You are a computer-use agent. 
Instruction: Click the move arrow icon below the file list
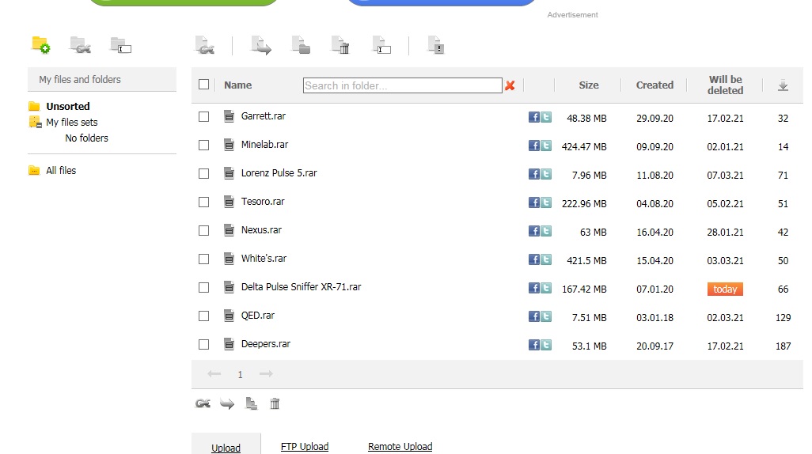point(227,404)
